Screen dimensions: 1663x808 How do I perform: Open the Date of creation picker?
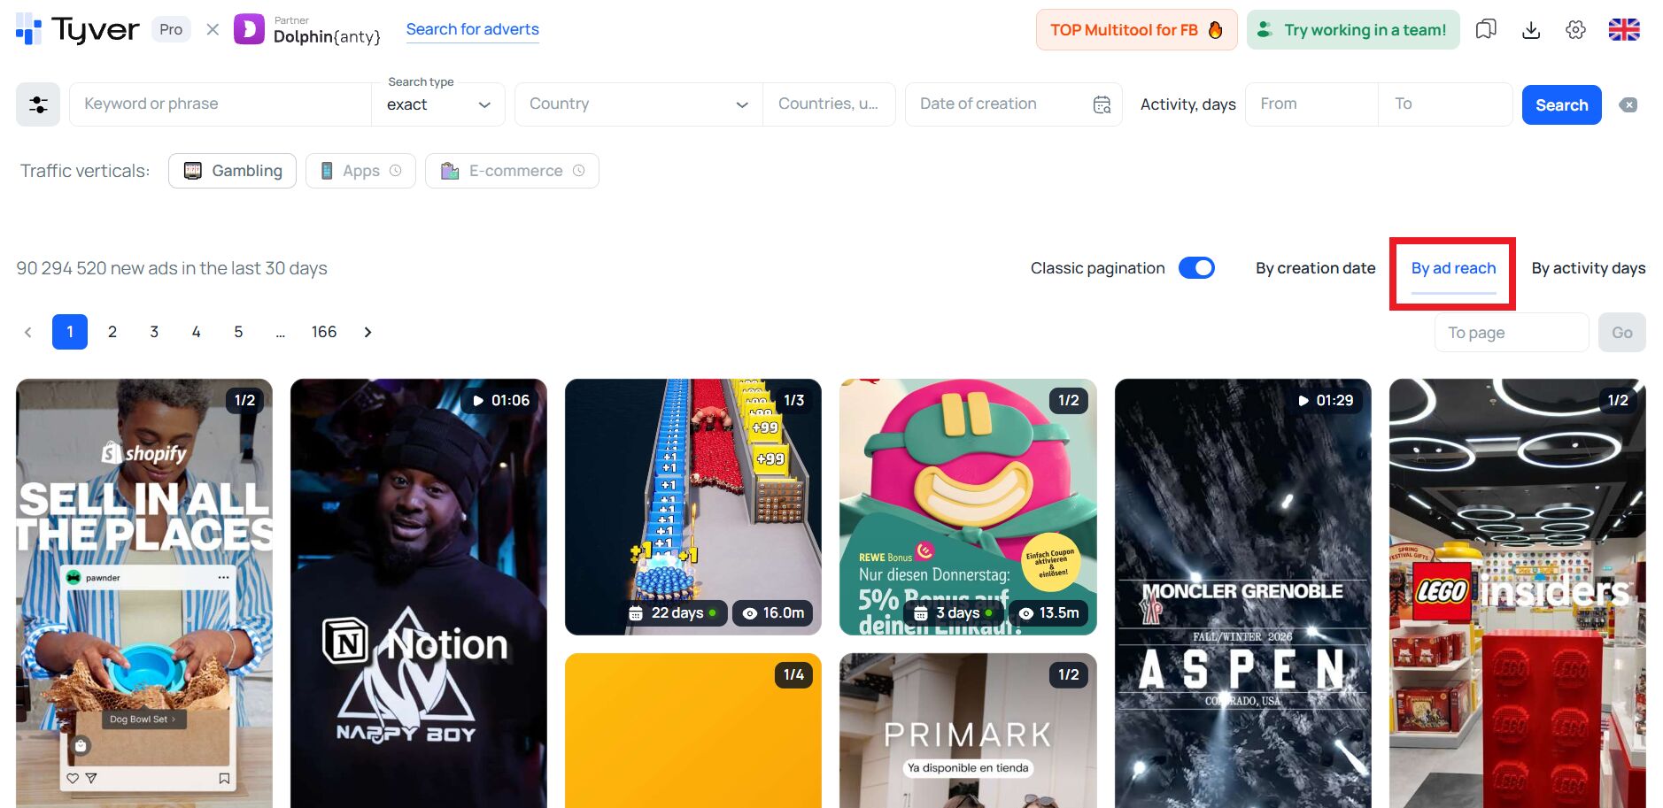(1014, 104)
